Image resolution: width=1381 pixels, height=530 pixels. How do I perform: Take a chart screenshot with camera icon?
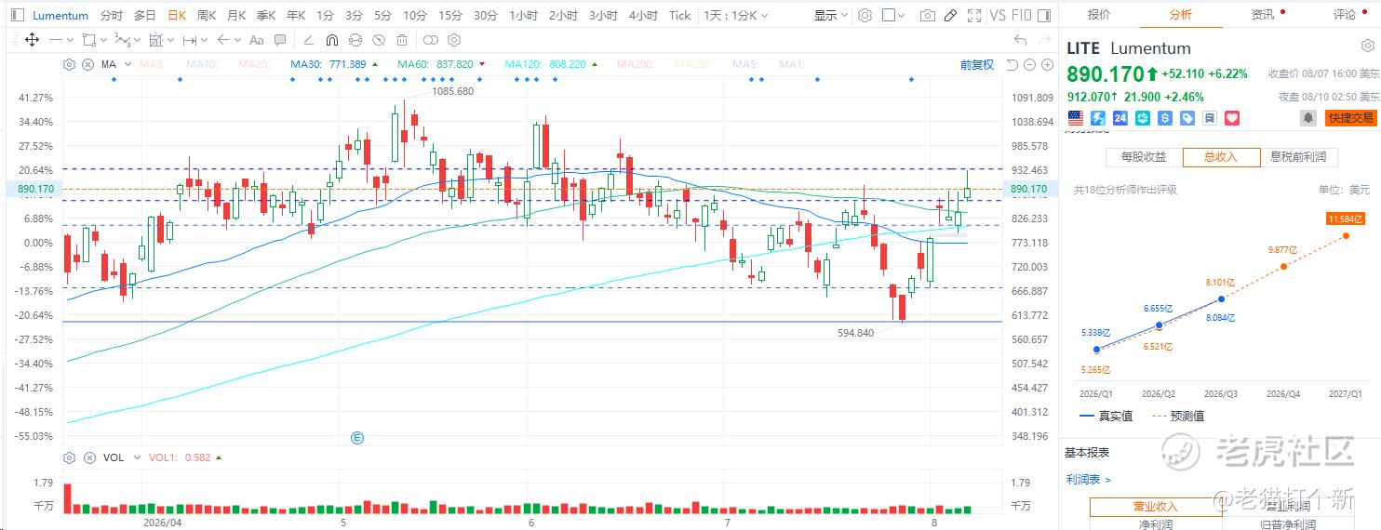pos(927,16)
